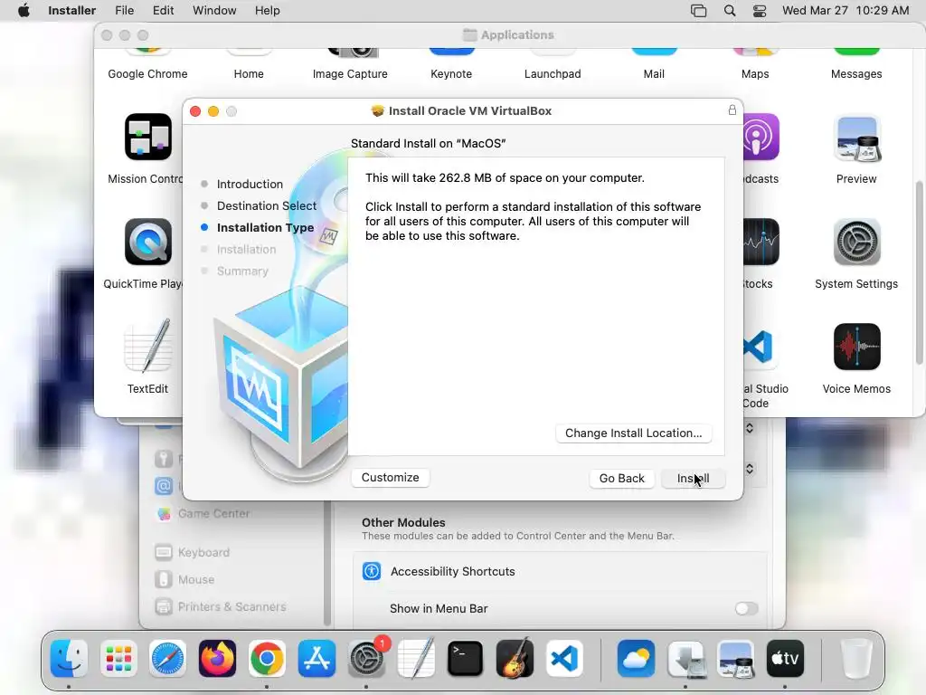
Task: Open Trash from the Dock
Action: point(856,659)
